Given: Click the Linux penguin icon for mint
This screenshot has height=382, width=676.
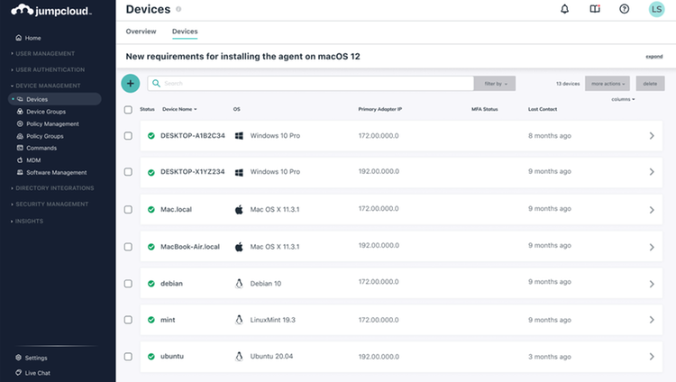Looking at the screenshot, I should [x=239, y=320].
